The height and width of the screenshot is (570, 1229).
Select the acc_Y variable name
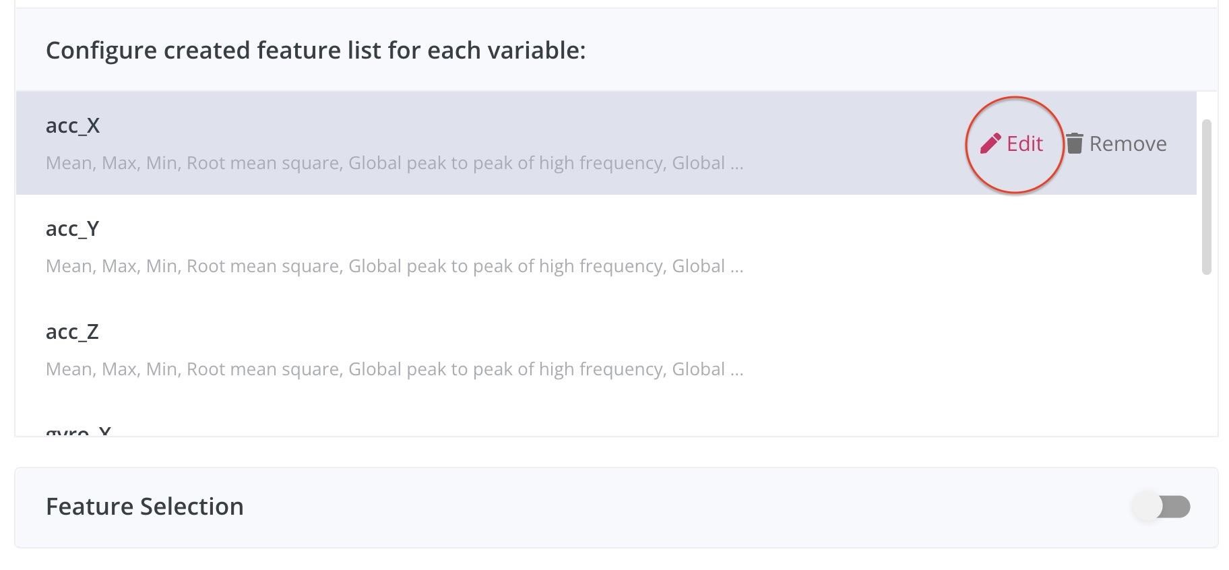point(73,229)
